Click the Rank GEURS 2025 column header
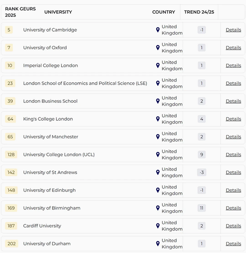This screenshot has height=253, width=246. click(x=20, y=12)
